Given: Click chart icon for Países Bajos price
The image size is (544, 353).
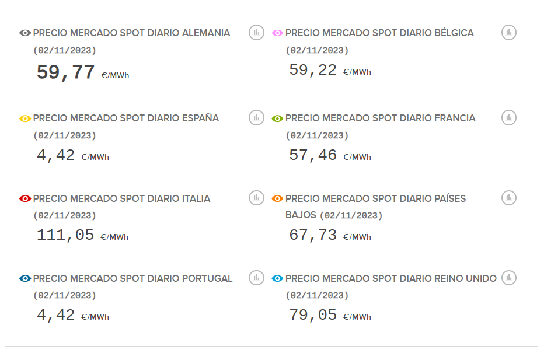Looking at the screenshot, I should (x=509, y=198).
